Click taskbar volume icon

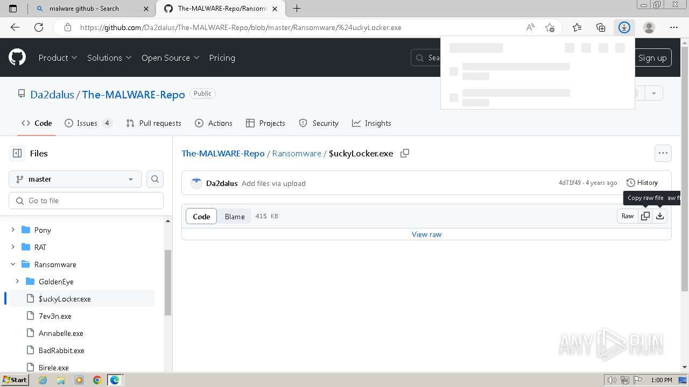612,380
